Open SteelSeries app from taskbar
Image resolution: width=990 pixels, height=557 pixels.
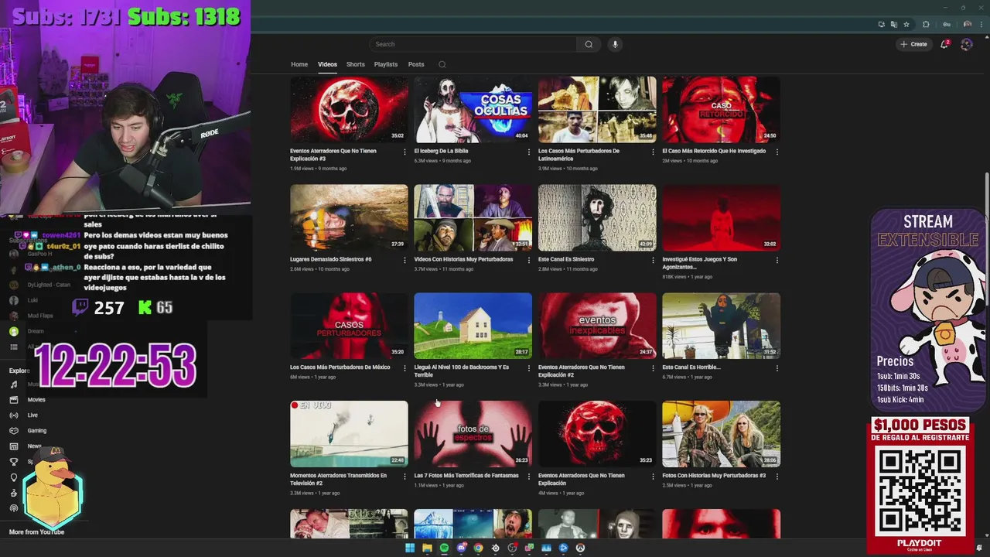495,548
